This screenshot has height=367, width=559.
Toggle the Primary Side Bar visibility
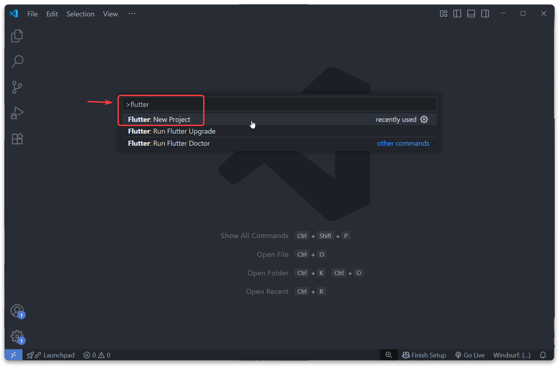(457, 14)
